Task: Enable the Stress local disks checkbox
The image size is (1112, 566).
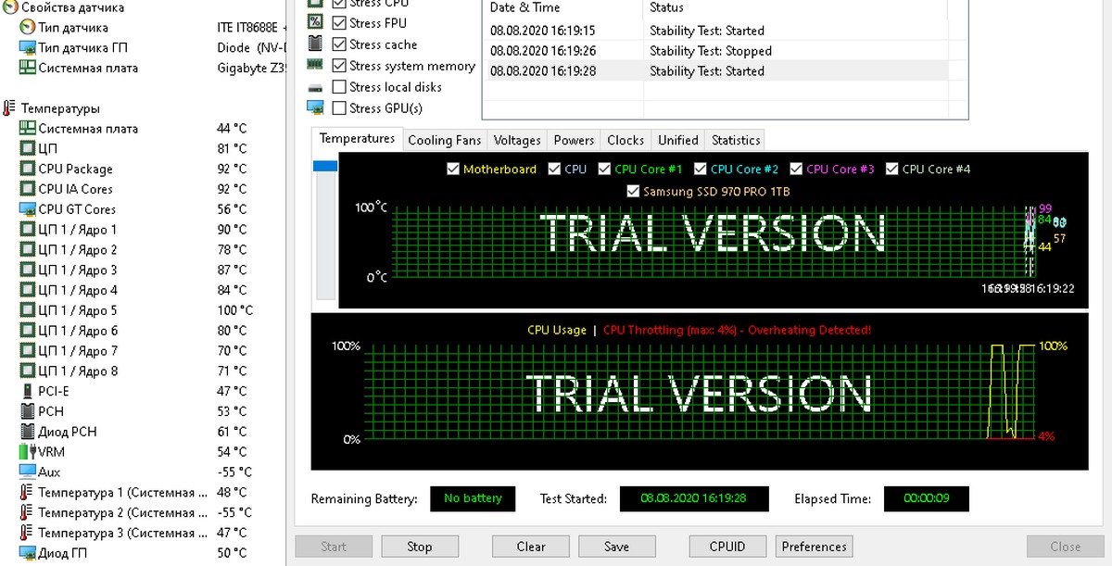Action: click(x=339, y=87)
